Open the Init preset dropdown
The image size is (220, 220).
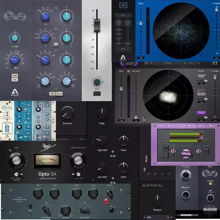[158, 217]
